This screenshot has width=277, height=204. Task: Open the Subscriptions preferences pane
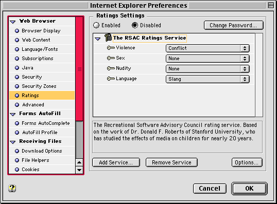(x=42, y=59)
